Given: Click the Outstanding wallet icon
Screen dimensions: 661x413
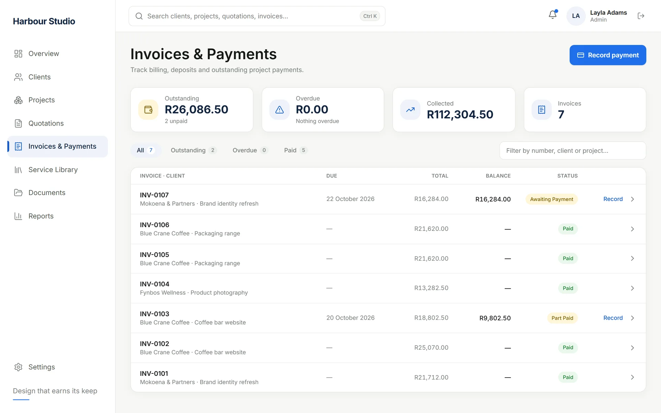Looking at the screenshot, I should click(148, 110).
